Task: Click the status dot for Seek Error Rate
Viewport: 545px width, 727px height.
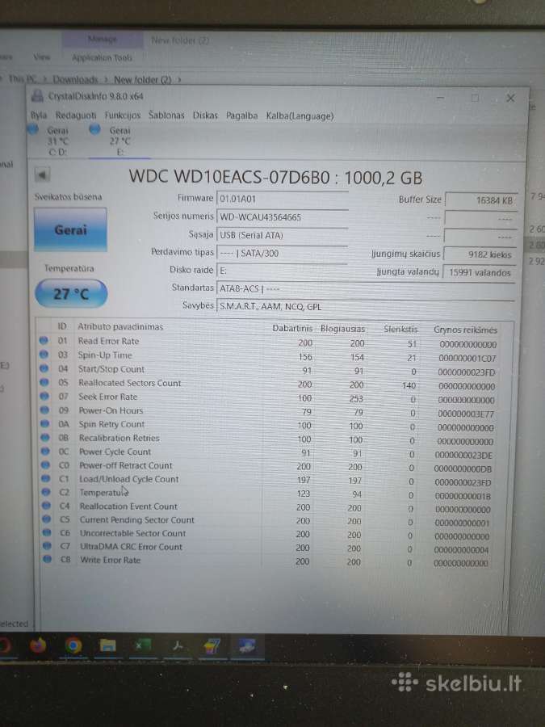Action: (x=44, y=397)
